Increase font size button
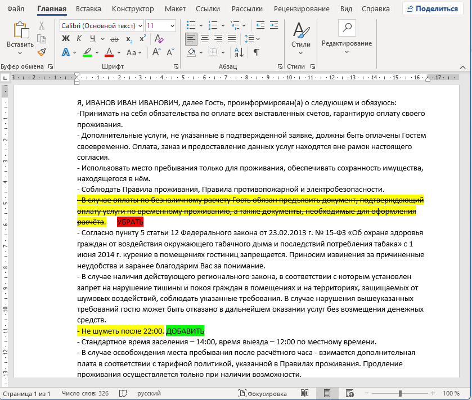This screenshot has height=400, width=472. pyautogui.click(x=156, y=52)
